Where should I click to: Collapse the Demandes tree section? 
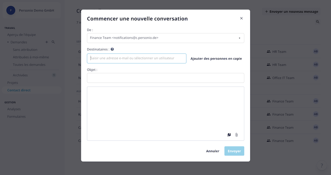click(8, 42)
